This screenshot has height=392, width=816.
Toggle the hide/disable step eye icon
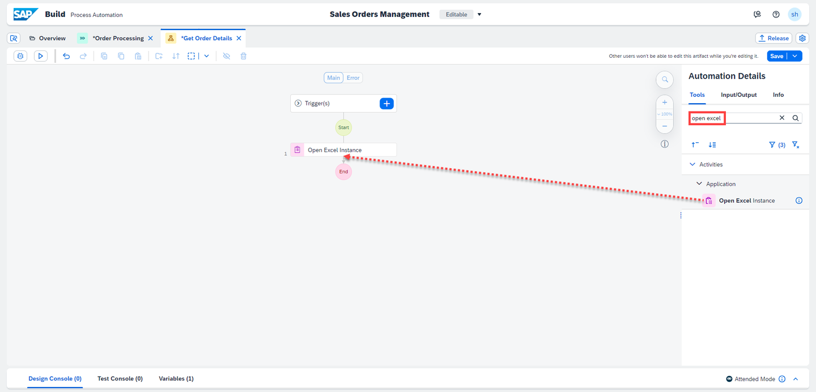coord(227,56)
